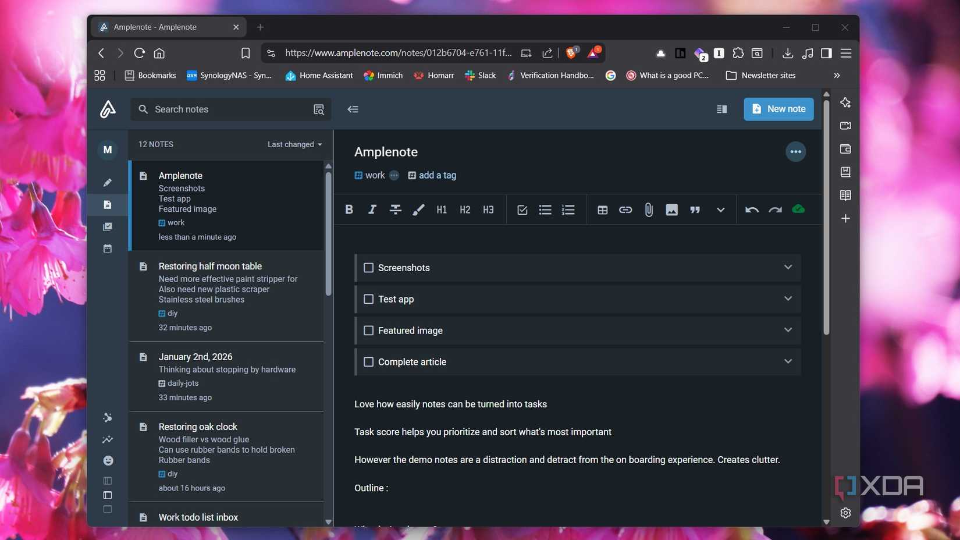Open the Jots pencil icon in sidebar
The height and width of the screenshot is (540, 960).
point(107,182)
